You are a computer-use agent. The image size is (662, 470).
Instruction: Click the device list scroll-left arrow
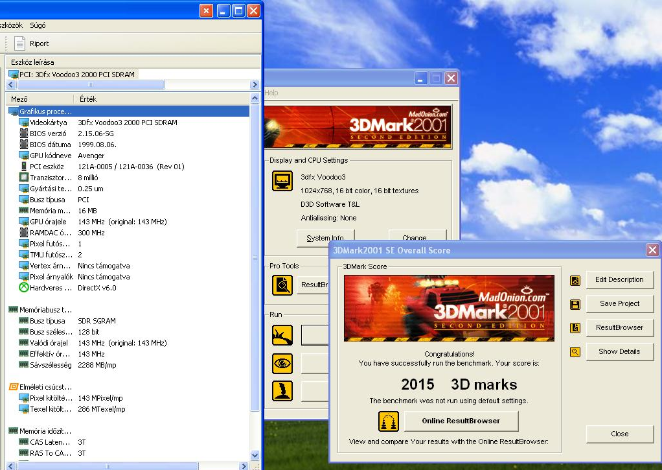11,84
